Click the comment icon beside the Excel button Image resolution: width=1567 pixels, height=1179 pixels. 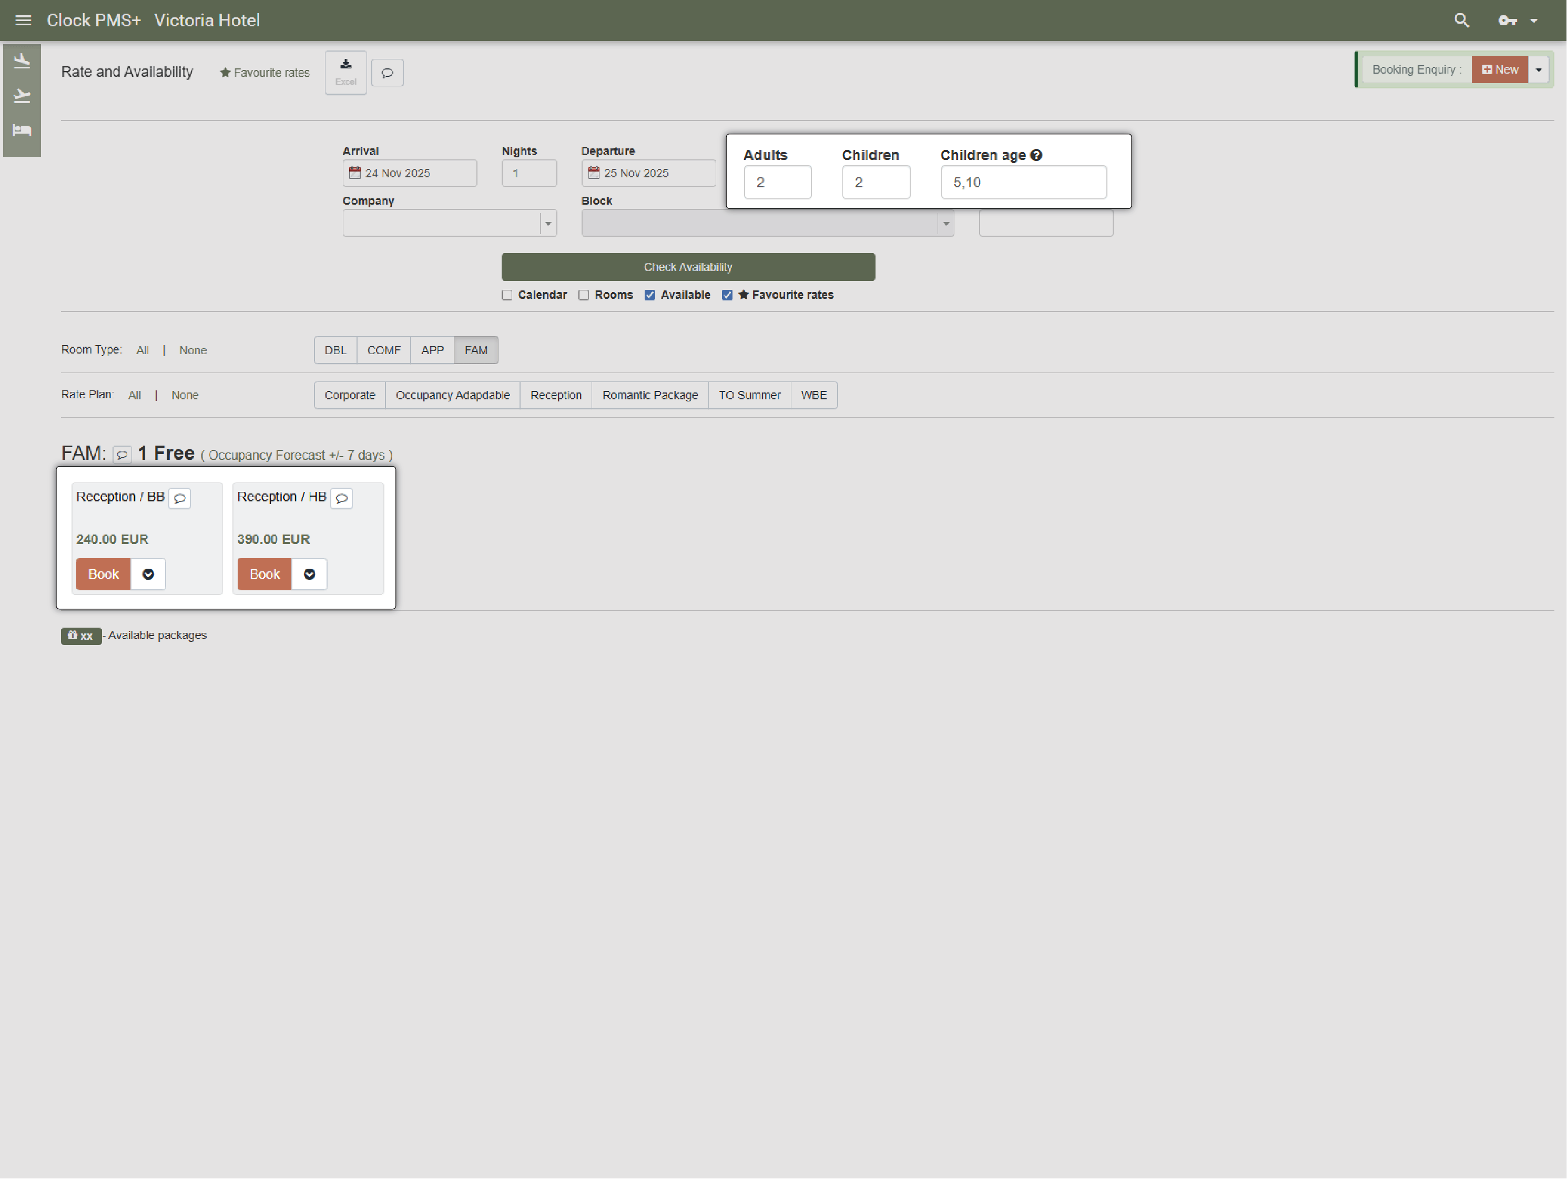(388, 73)
